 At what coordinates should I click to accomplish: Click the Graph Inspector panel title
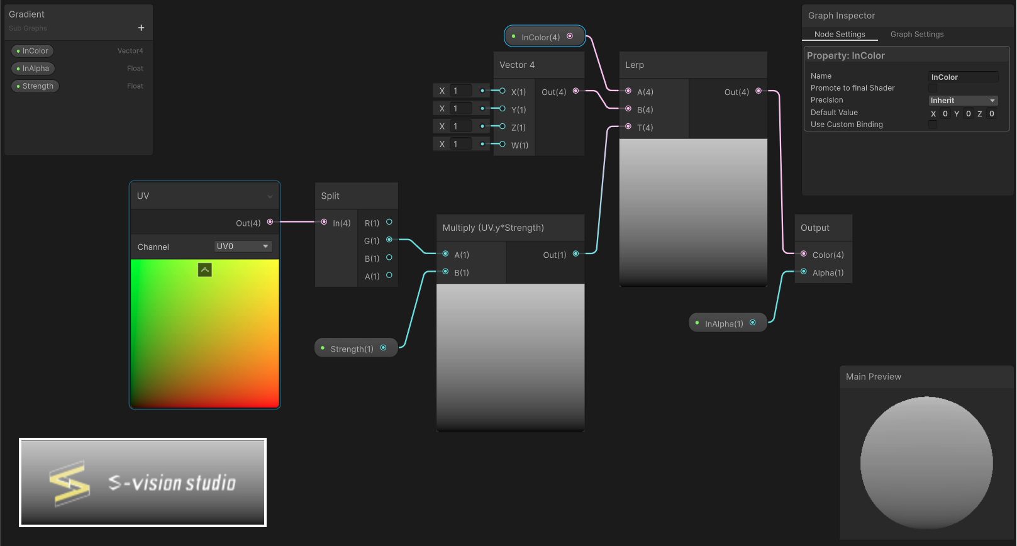point(842,16)
